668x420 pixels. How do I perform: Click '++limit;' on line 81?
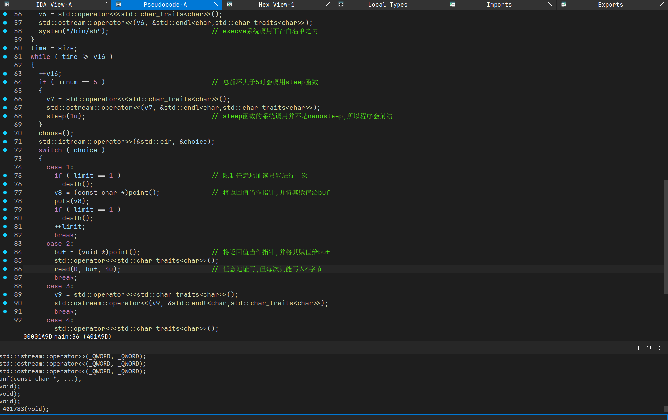(x=70, y=227)
